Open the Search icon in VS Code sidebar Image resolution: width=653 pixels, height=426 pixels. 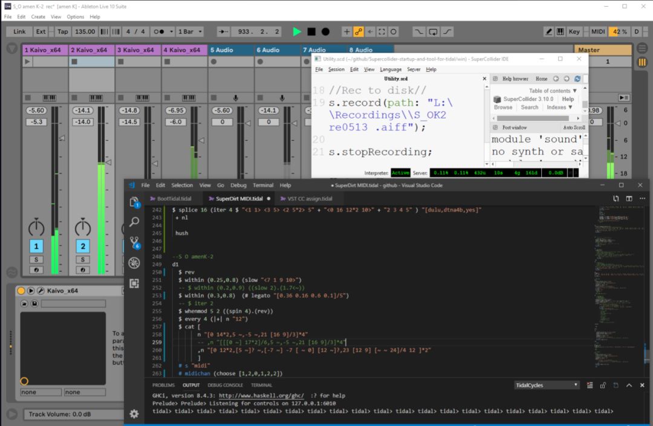coord(134,222)
